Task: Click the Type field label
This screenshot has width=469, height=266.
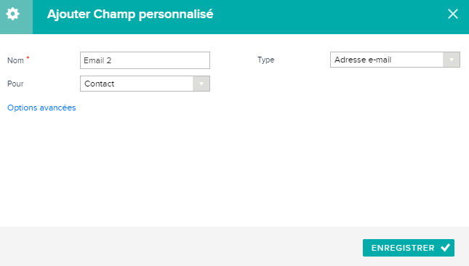Action: 266,60
